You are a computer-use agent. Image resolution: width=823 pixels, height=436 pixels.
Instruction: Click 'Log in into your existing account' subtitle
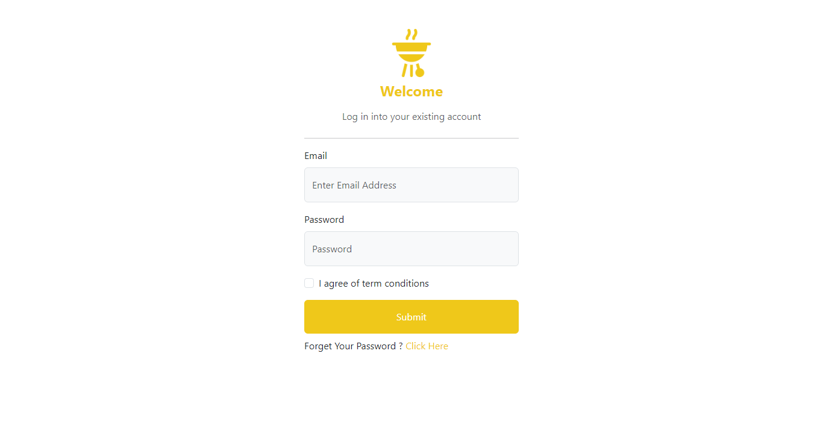(411, 116)
